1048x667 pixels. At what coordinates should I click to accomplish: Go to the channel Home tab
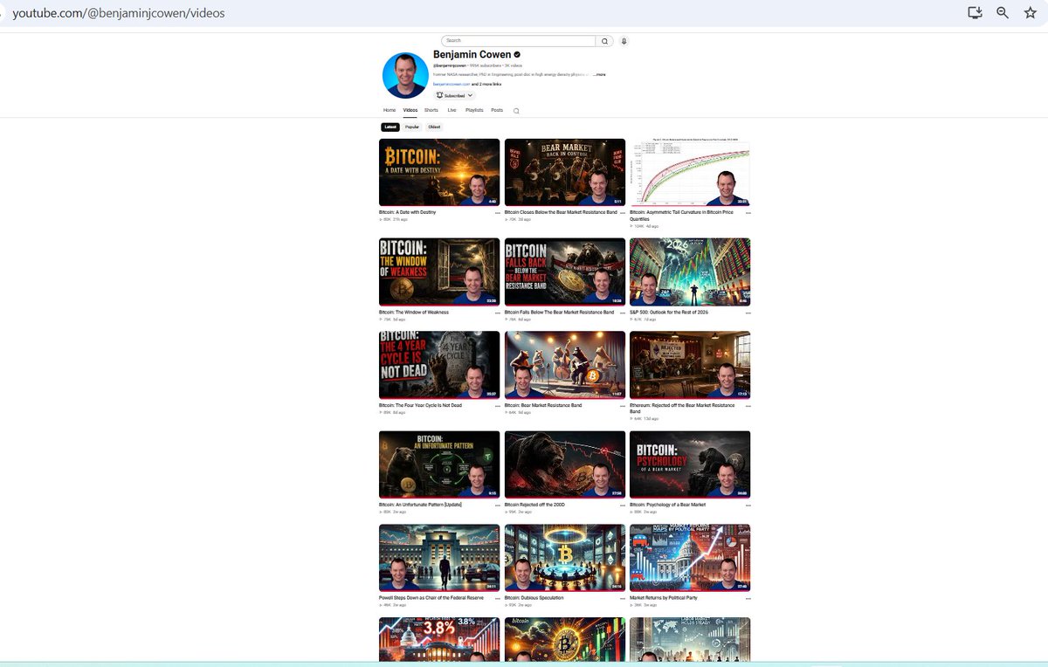click(390, 111)
